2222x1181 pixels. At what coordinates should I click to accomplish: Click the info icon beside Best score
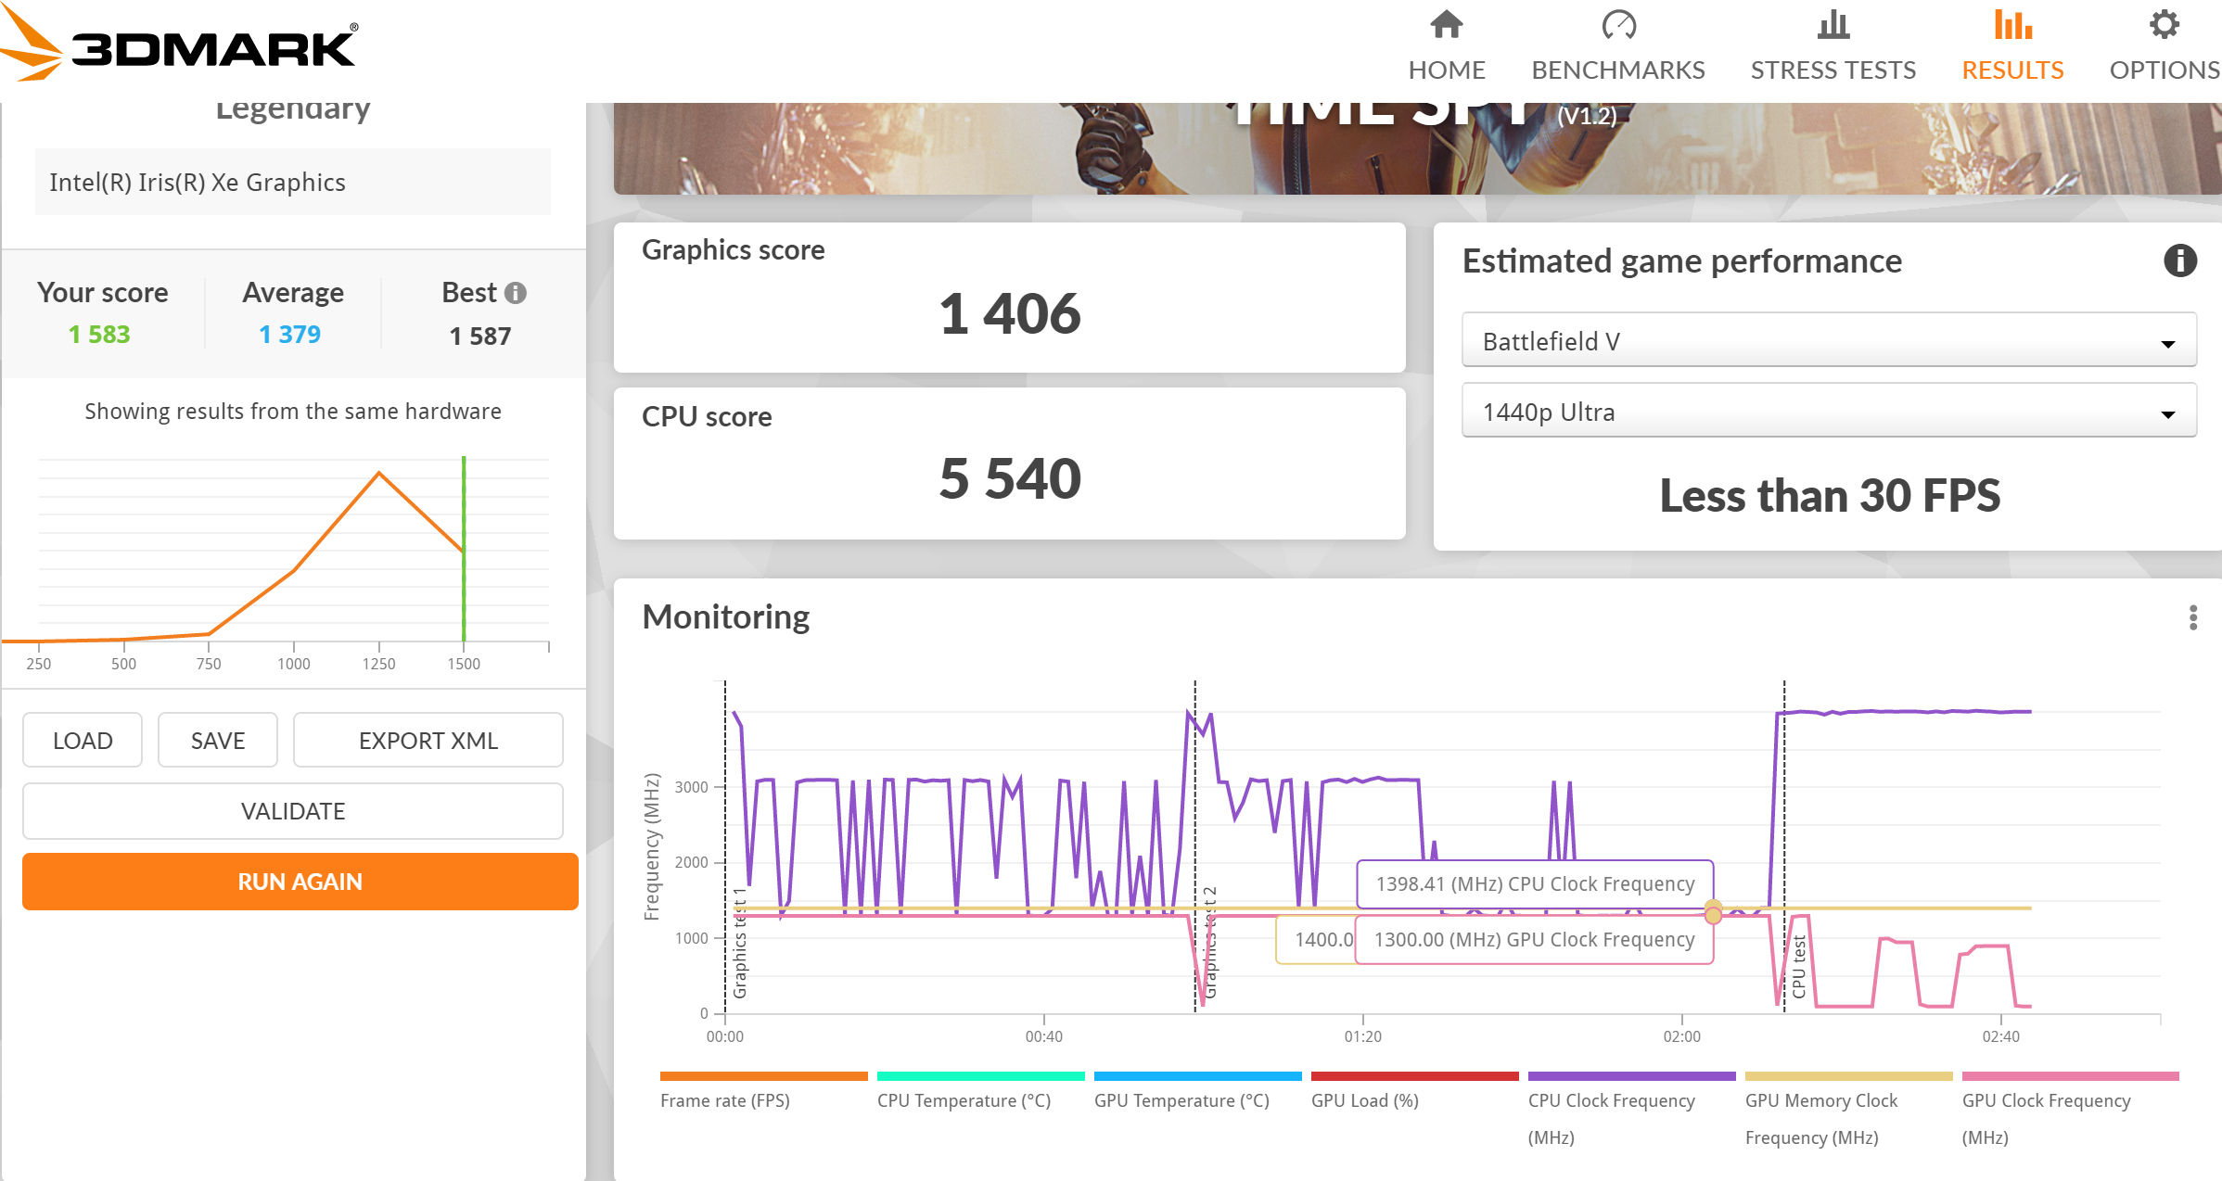tap(516, 293)
